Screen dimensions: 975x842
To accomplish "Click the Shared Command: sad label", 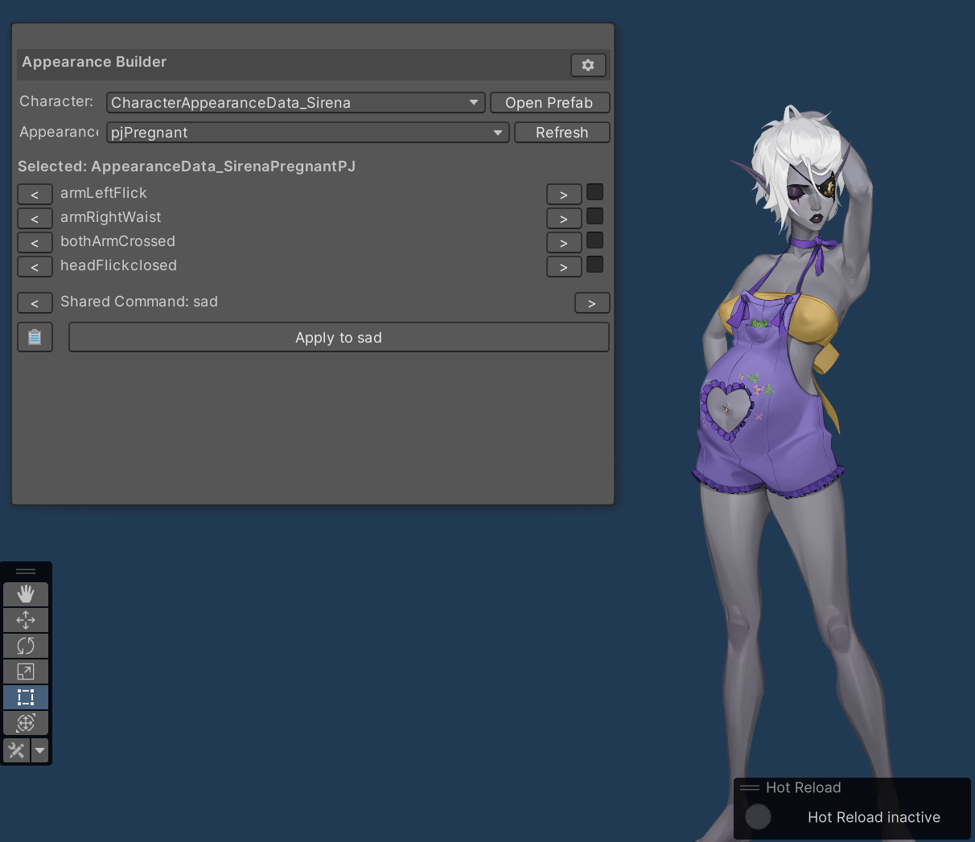I will click(x=139, y=302).
